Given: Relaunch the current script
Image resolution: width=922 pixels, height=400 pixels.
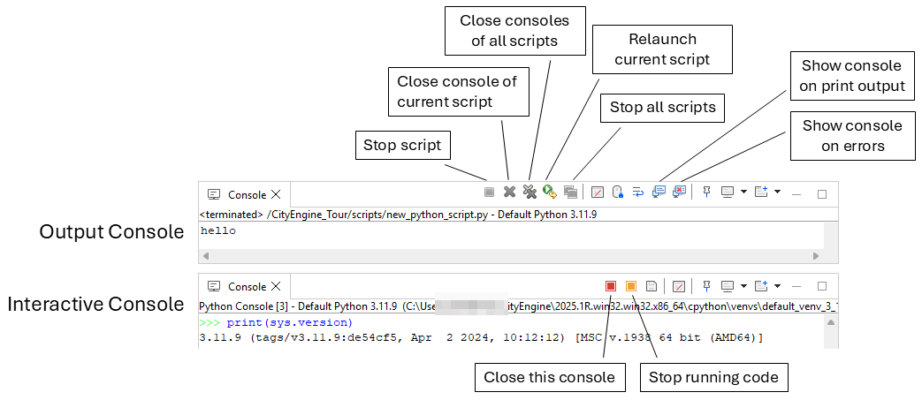Looking at the screenshot, I should click(x=550, y=192).
